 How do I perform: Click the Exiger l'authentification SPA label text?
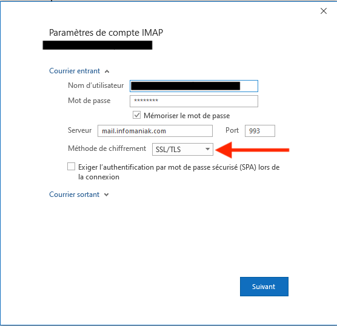coord(179,172)
